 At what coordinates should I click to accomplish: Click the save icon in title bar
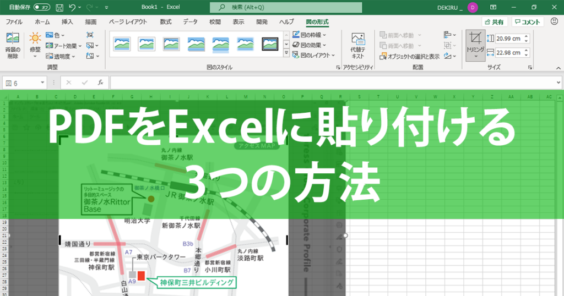click(59, 7)
